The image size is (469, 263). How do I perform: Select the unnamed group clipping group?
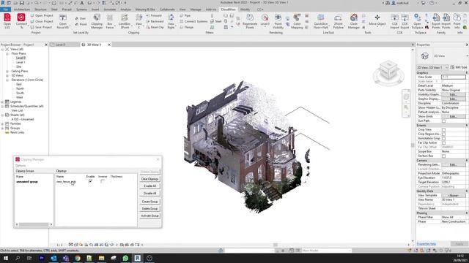click(x=27, y=182)
